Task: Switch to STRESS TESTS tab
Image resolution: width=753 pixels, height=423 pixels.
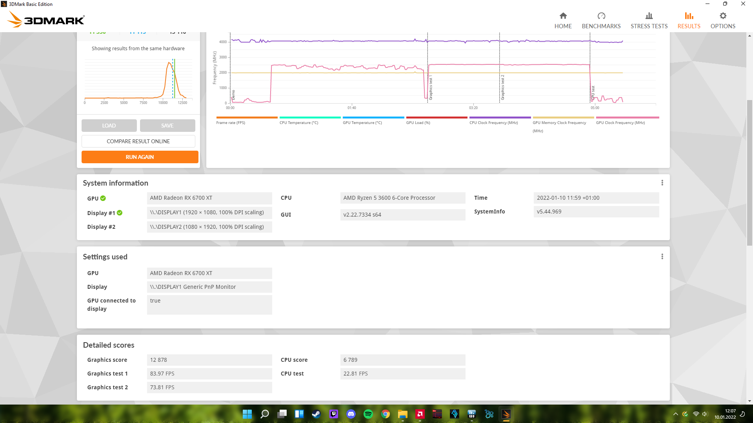Action: click(x=649, y=20)
